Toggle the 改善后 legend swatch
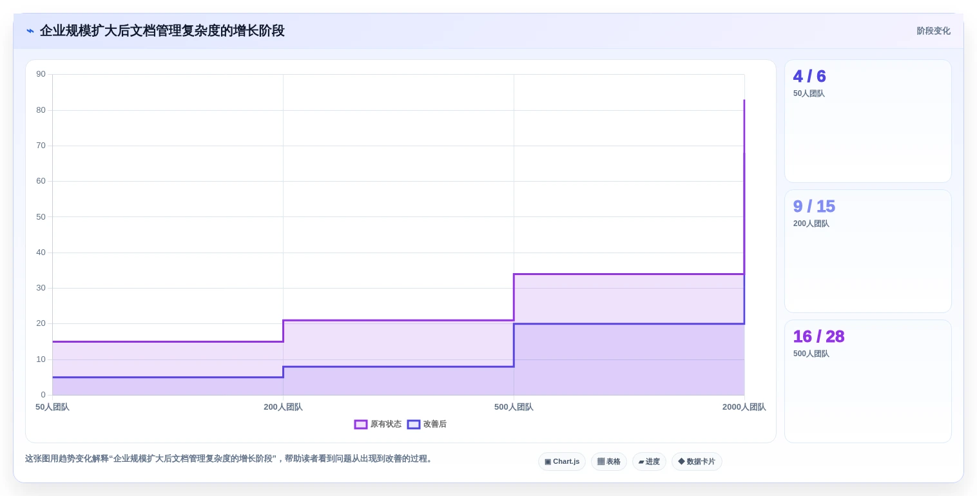 (x=414, y=424)
